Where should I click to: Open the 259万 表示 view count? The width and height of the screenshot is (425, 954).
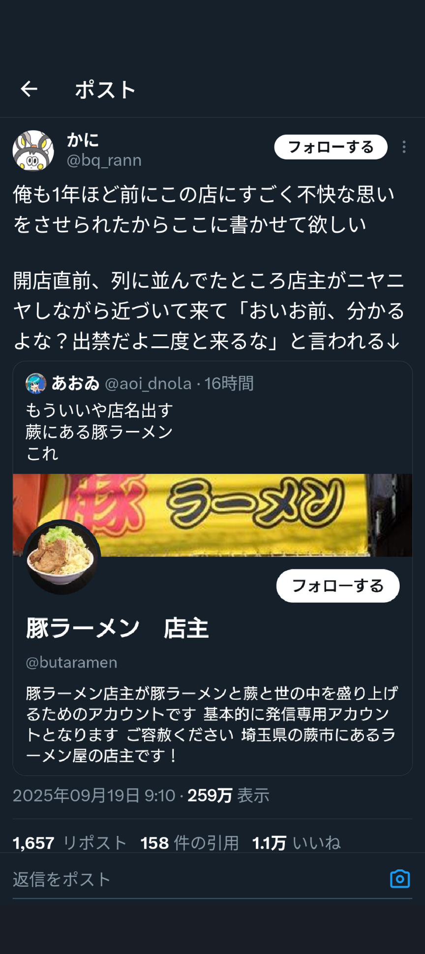[x=228, y=795]
